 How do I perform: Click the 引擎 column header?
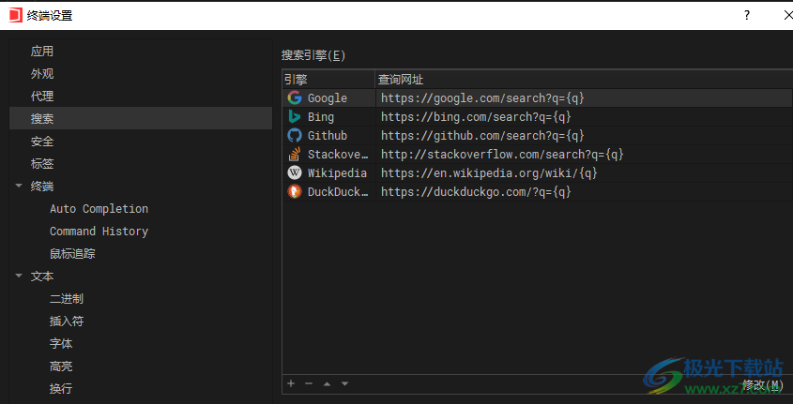pos(328,80)
